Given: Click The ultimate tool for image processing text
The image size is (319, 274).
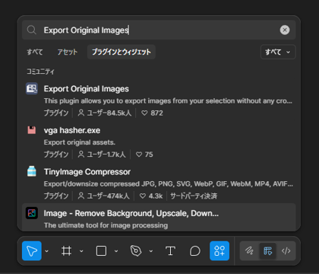Looking at the screenshot, I should pos(106,225).
